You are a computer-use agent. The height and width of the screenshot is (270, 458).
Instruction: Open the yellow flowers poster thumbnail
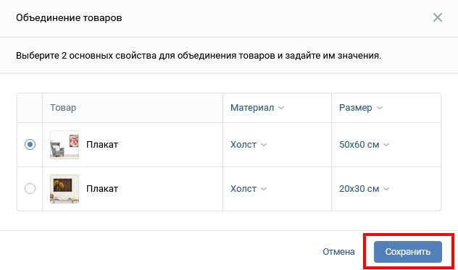click(64, 189)
